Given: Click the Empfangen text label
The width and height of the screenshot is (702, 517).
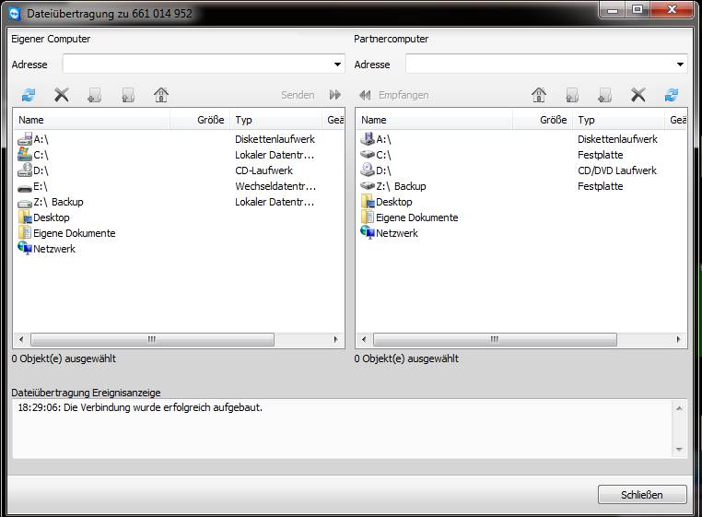Looking at the screenshot, I should tap(404, 95).
